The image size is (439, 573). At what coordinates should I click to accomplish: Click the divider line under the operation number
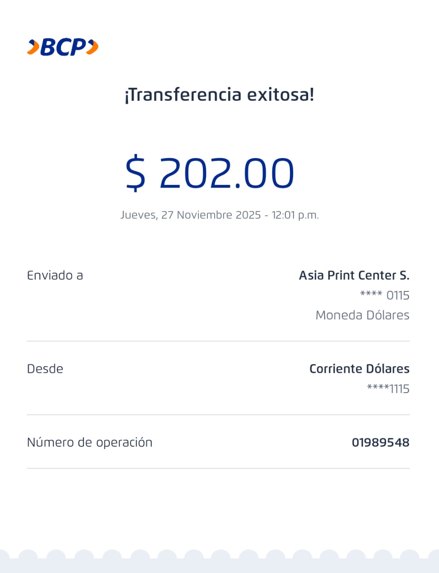pyautogui.click(x=218, y=468)
